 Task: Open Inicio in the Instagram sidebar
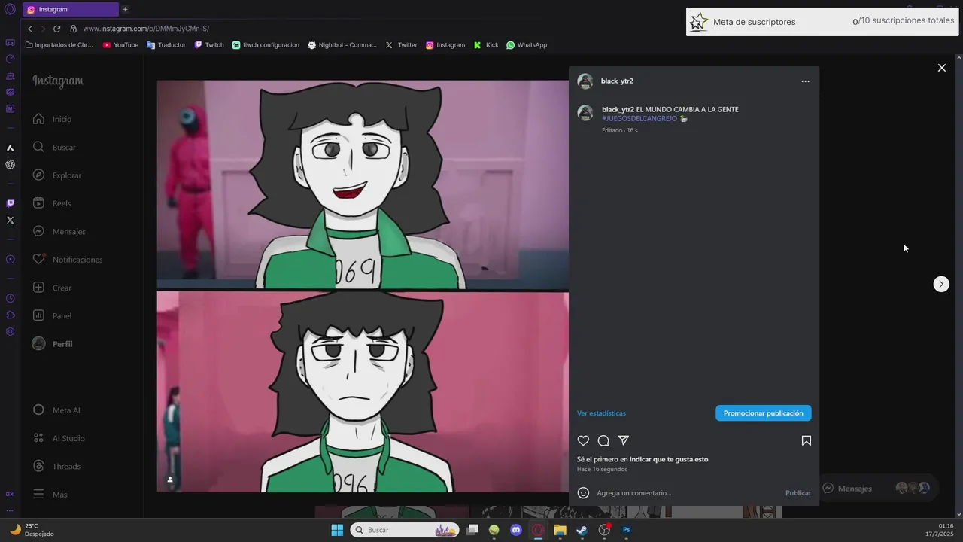(53, 119)
